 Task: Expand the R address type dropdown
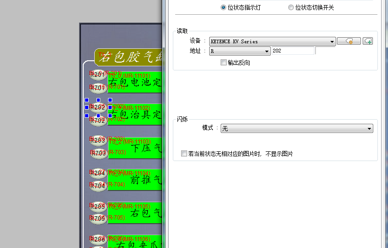point(240,51)
